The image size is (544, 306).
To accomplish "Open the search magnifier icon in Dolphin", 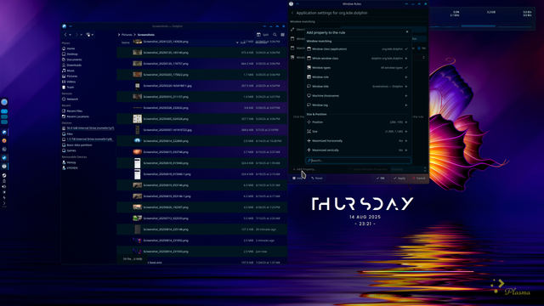I will pyautogui.click(x=275, y=35).
